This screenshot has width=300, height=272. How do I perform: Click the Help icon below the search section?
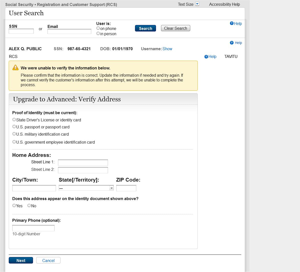click(x=232, y=43)
